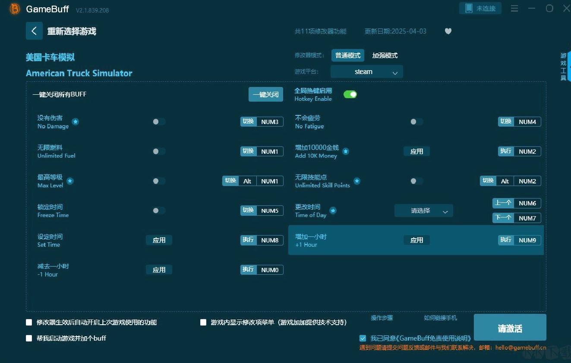Apply the +1 Hour cheat

pyautogui.click(x=416, y=240)
